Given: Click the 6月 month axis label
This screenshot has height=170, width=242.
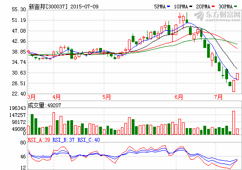Looking at the screenshot, I should pos(179,97).
